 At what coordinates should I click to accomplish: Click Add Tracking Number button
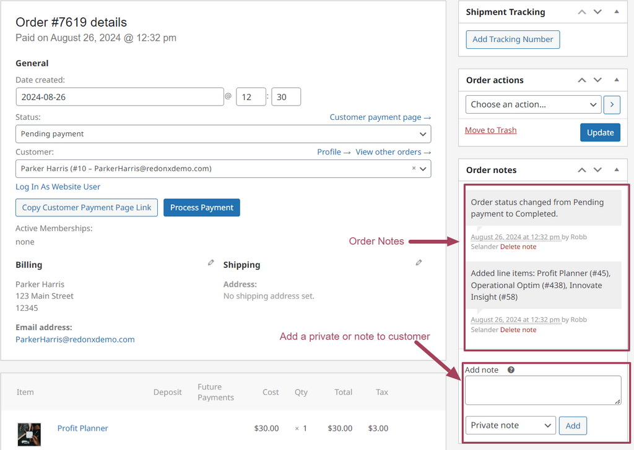pyautogui.click(x=513, y=40)
